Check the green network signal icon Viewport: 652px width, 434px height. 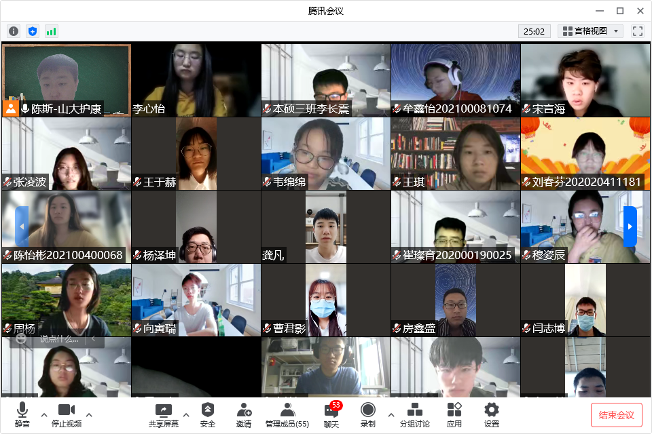(x=52, y=31)
